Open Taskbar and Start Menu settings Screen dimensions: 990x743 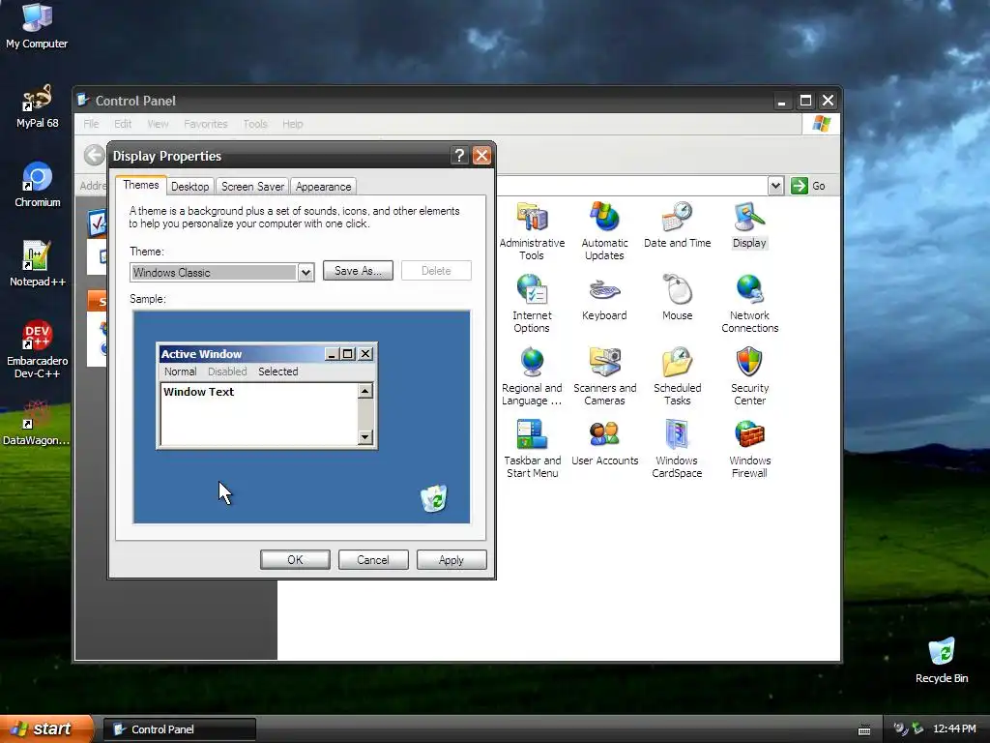[532, 449]
